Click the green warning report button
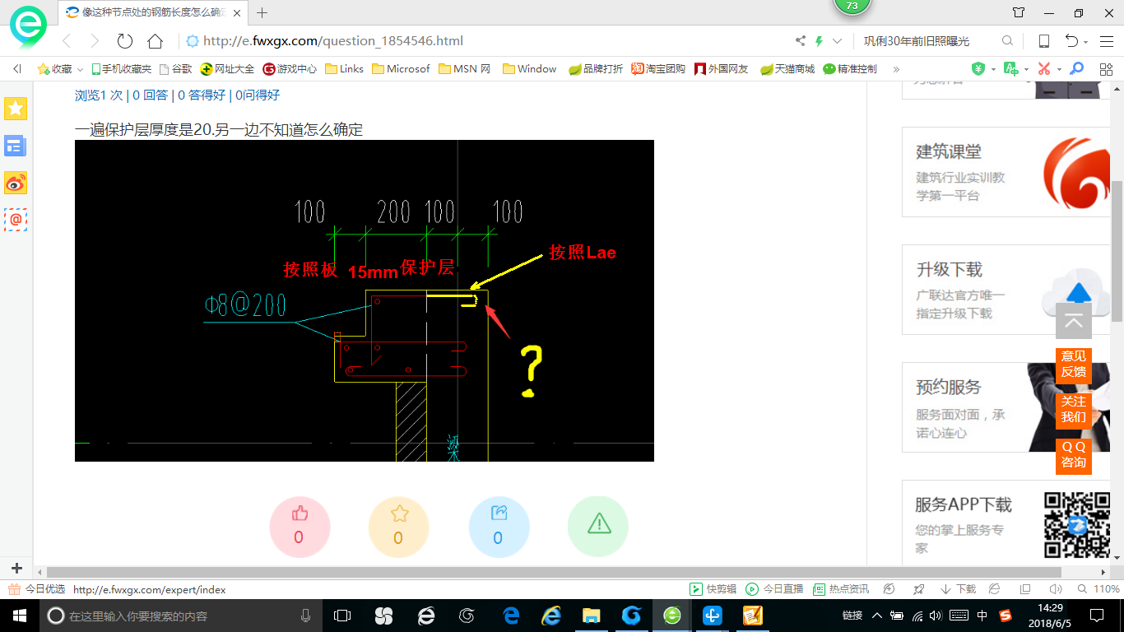The width and height of the screenshot is (1124, 632). (x=598, y=526)
